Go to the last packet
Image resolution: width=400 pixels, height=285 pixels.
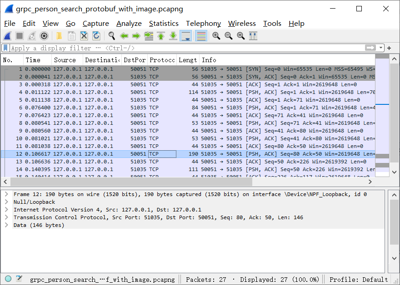point(173,36)
